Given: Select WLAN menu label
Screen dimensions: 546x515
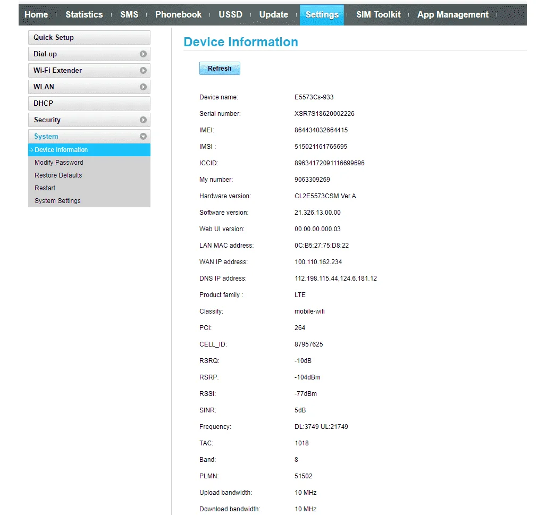Looking at the screenshot, I should pos(44,87).
